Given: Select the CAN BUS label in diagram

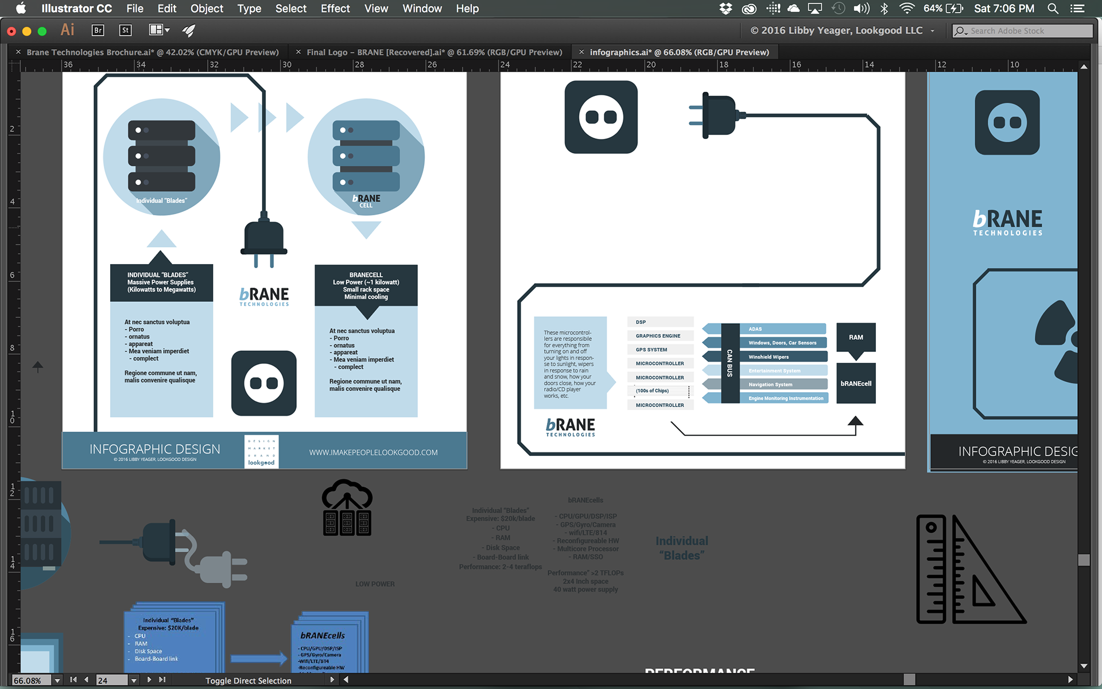Looking at the screenshot, I should [x=730, y=363].
